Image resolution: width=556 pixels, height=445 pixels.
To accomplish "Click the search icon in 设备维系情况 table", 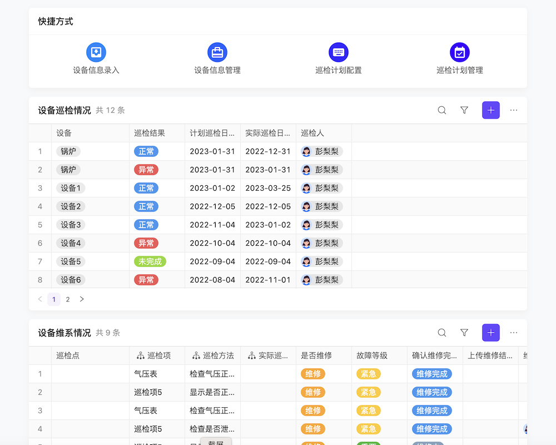I will coord(441,332).
